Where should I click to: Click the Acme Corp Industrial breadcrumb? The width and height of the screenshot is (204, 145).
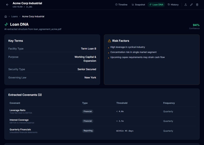(33, 16)
